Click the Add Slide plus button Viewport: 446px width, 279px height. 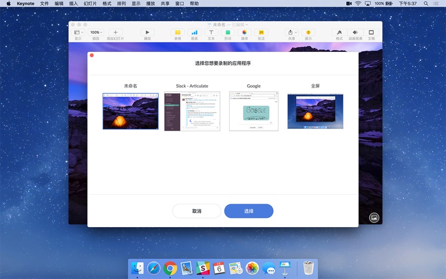click(x=115, y=32)
